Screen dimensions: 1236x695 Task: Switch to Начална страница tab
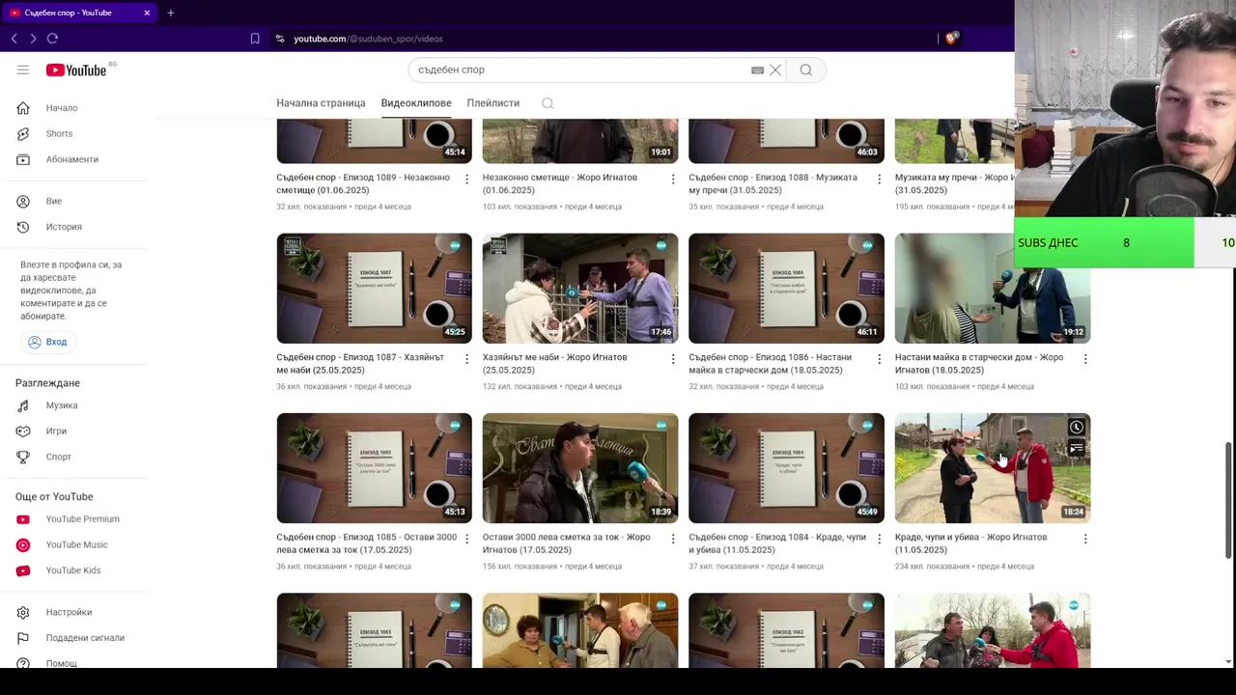pos(321,103)
